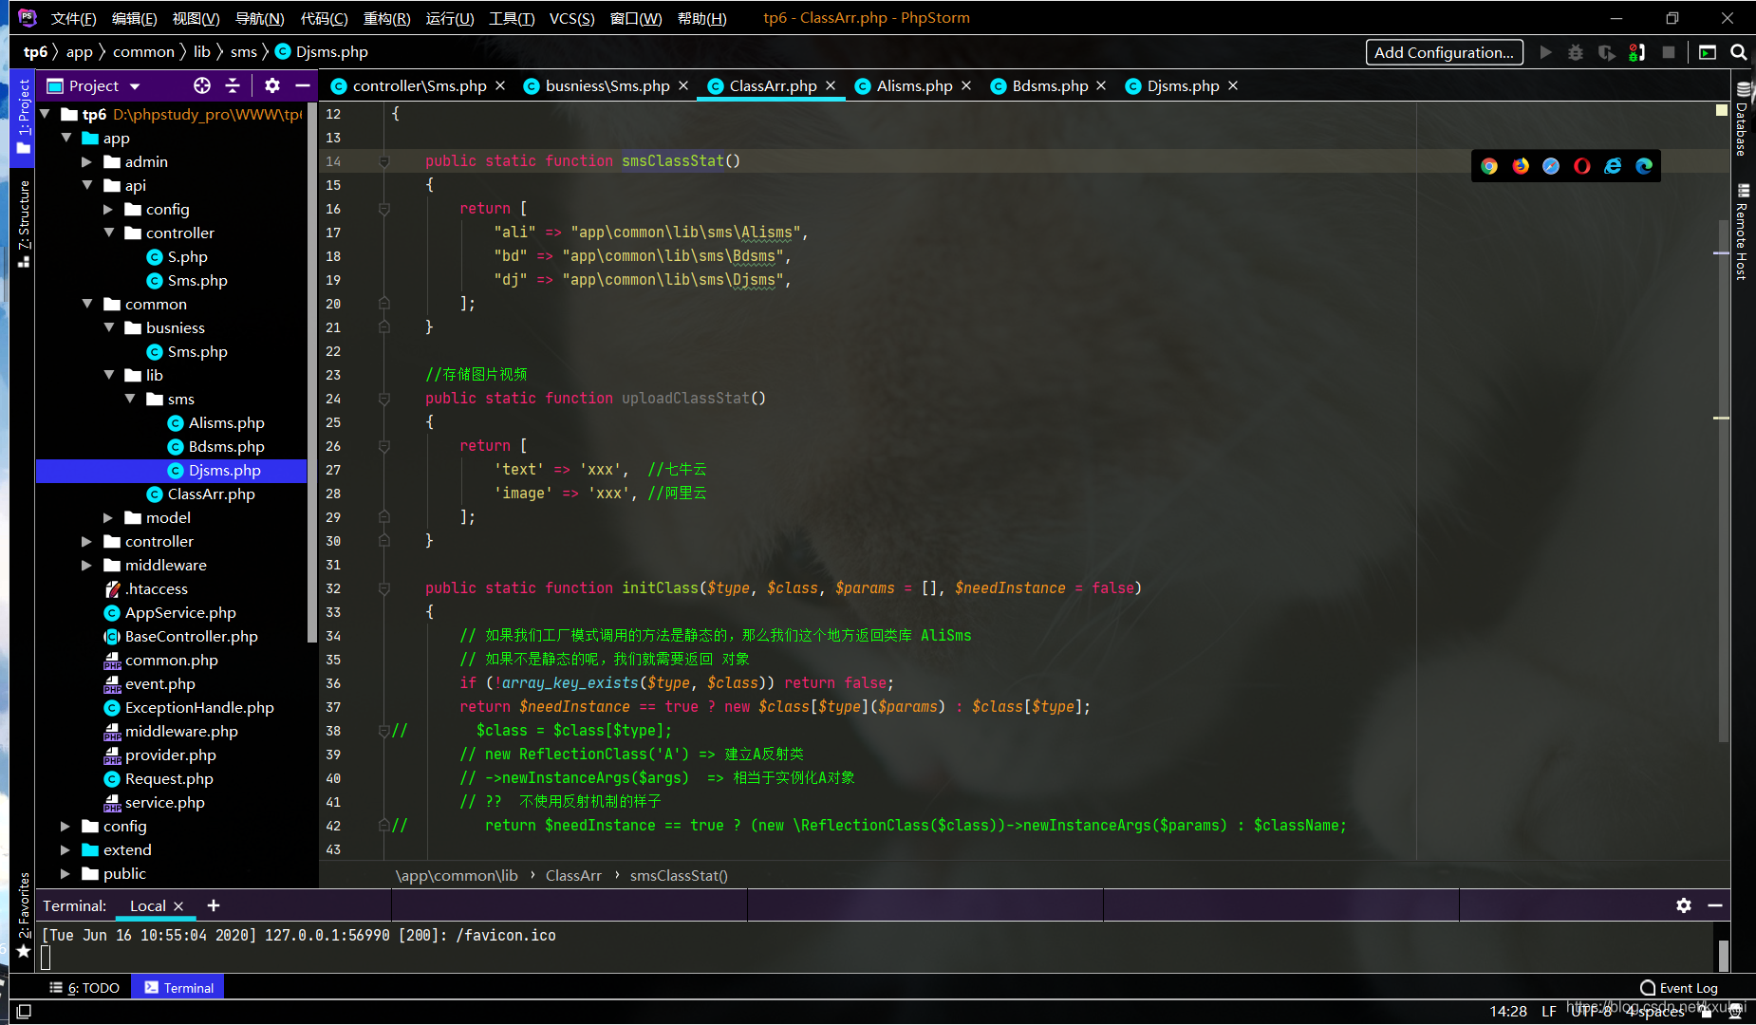Open Edge browser preview icon
Image resolution: width=1756 pixels, height=1025 pixels.
[1644, 166]
